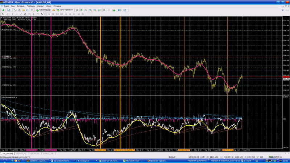
Task: Switch to the GBPUSD,M1 chart tab
Action: pos(21,154)
